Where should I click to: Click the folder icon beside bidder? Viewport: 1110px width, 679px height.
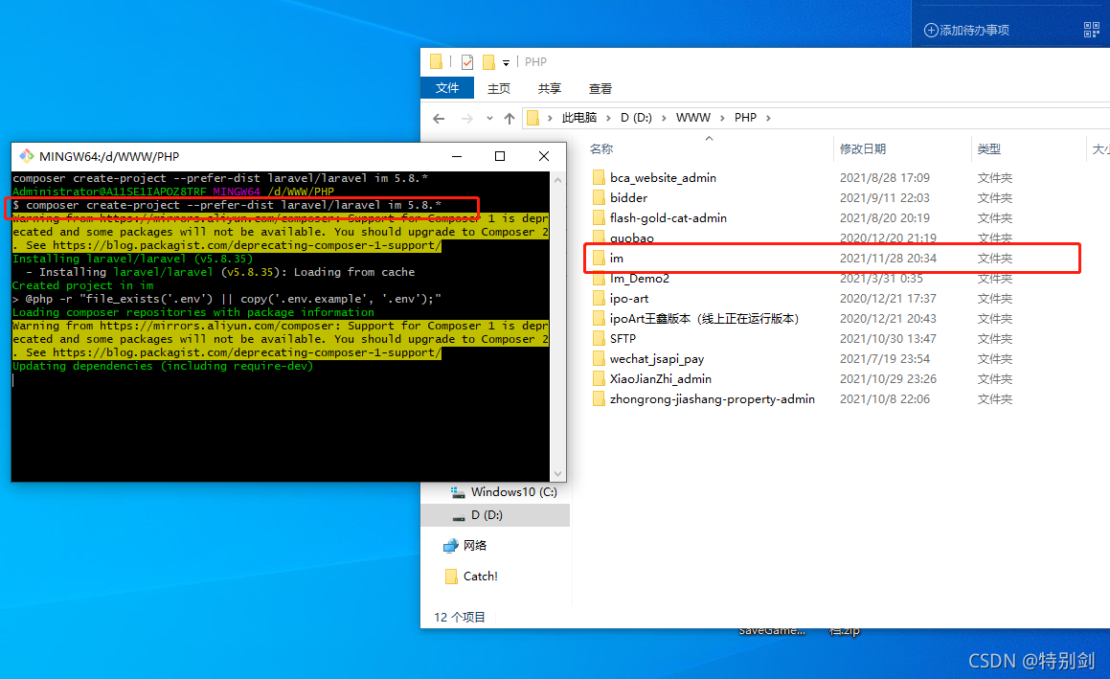pos(599,197)
